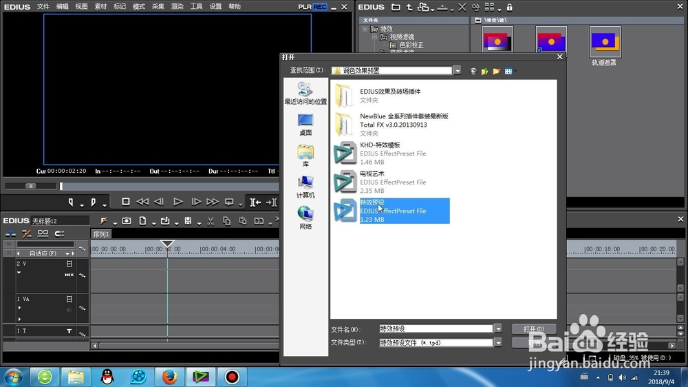The height and width of the screenshot is (387, 688).
Task: Click the open project icon
Action: tap(165, 220)
